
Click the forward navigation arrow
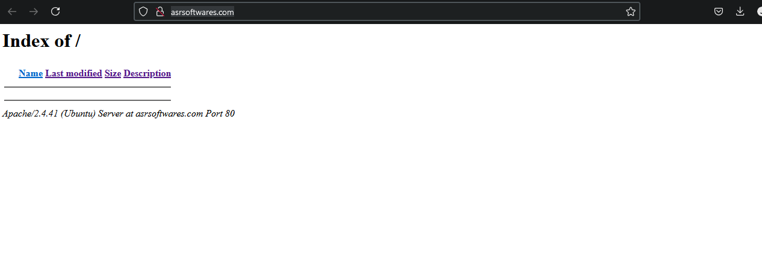coord(34,11)
